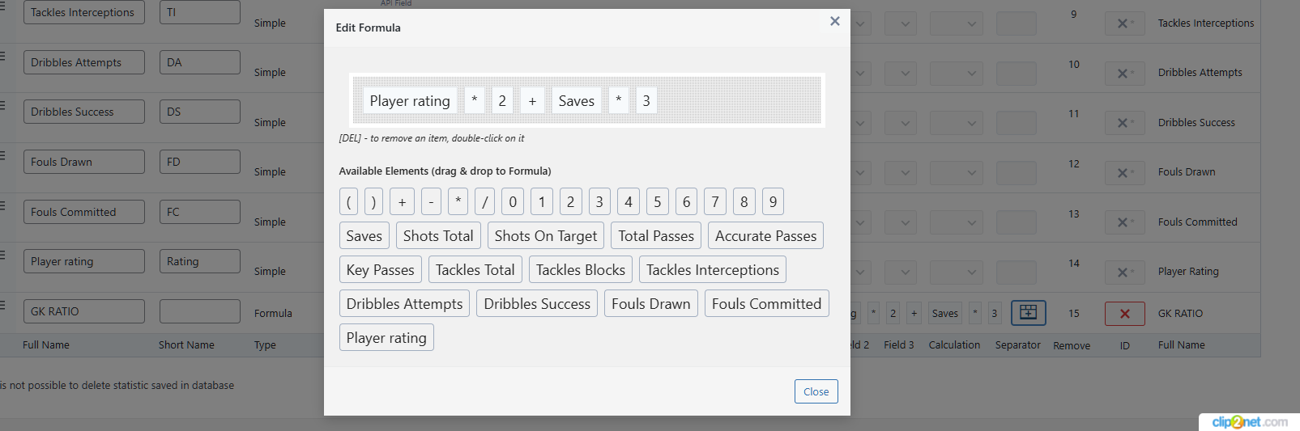Click the red X remove button for GK RATIO

point(1124,314)
